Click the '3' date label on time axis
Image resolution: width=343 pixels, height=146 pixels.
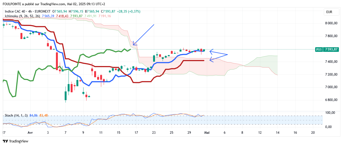48,132
